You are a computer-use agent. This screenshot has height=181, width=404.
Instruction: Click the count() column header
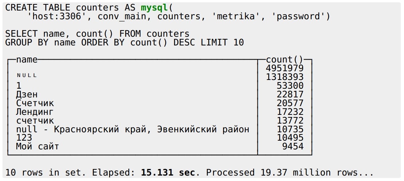(285, 60)
